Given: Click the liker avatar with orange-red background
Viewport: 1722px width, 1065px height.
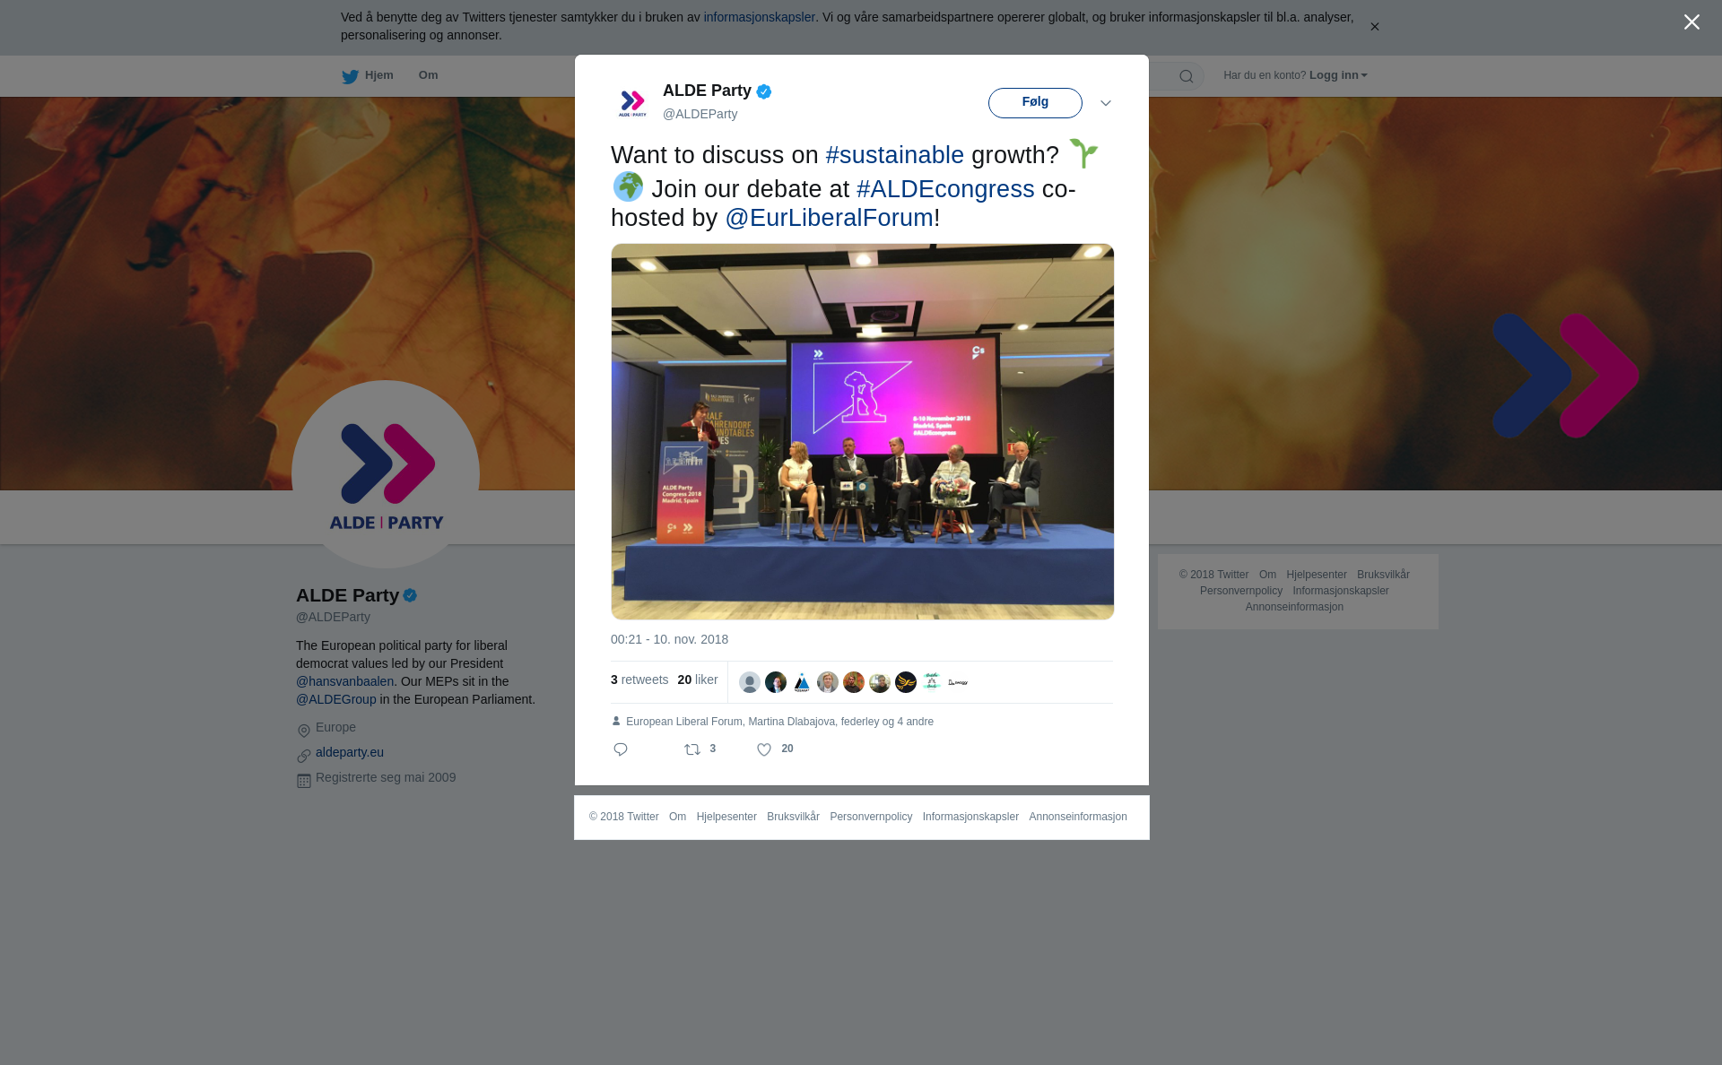Looking at the screenshot, I should (x=854, y=682).
